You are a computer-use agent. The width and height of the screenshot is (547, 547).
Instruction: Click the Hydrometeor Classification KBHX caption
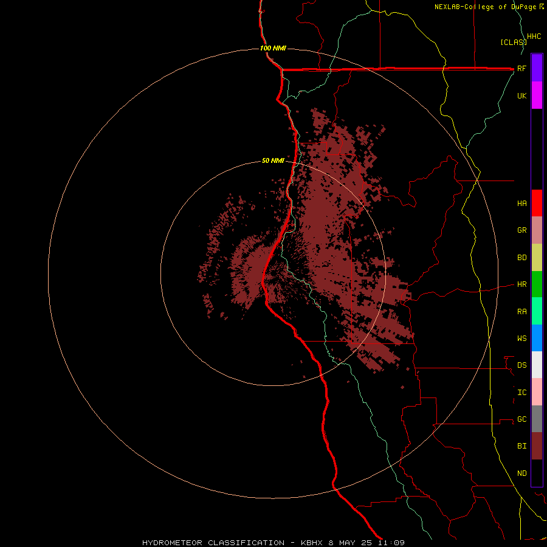point(273,543)
